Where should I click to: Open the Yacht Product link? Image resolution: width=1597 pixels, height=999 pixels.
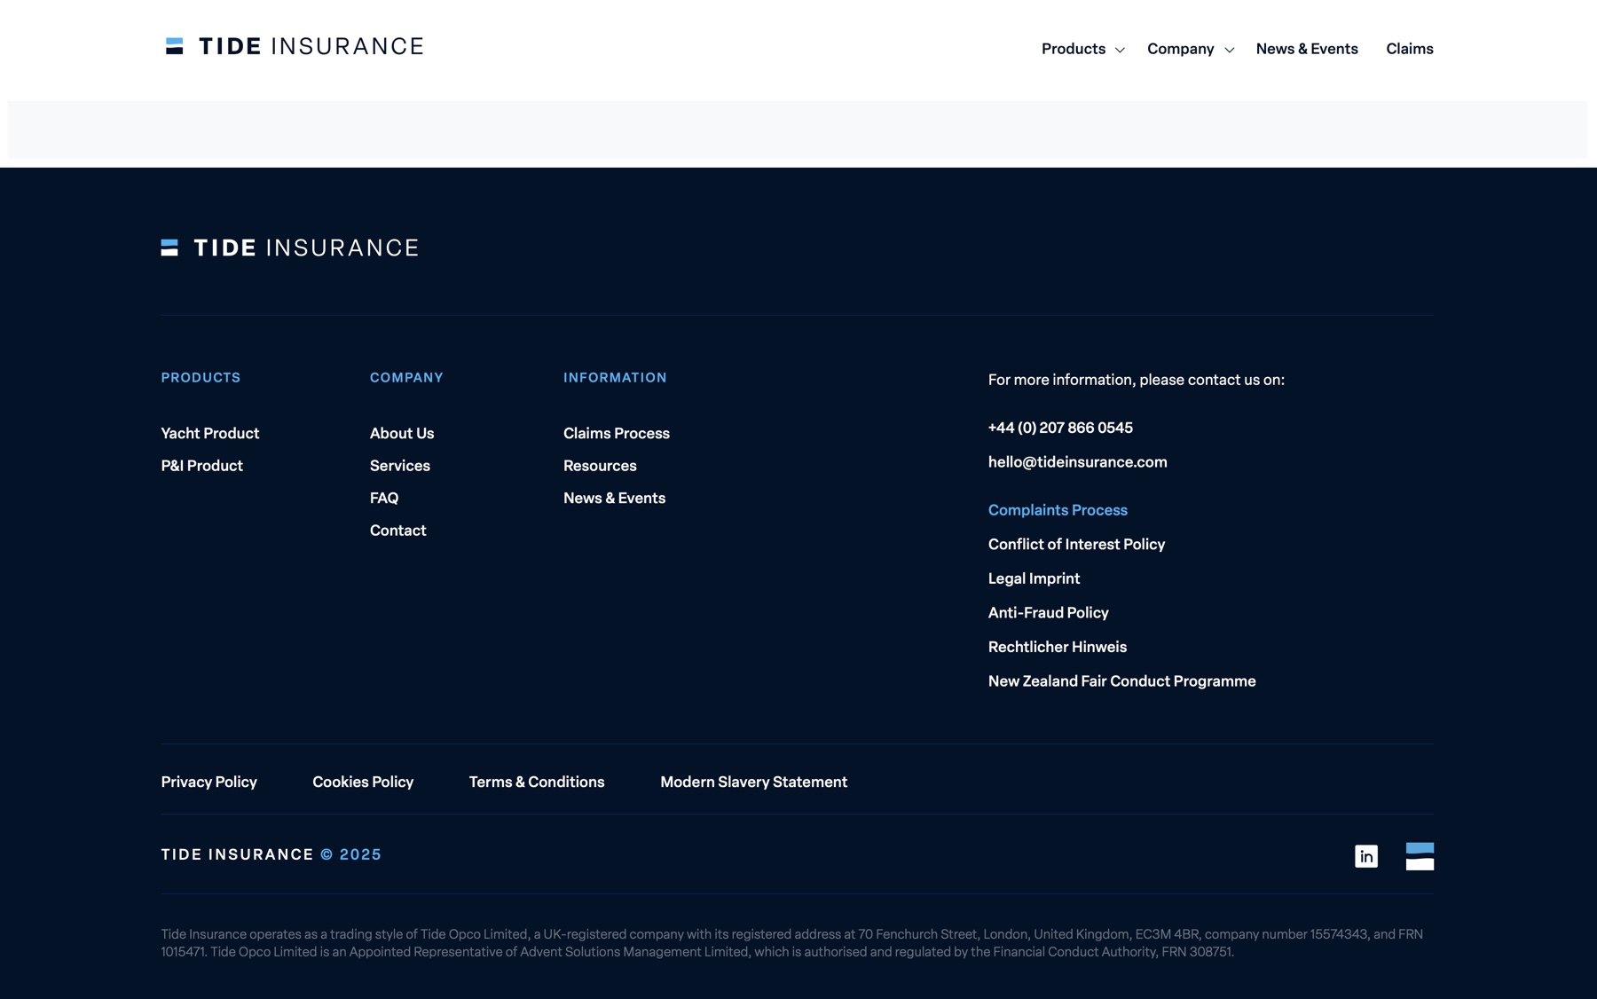[x=210, y=433]
